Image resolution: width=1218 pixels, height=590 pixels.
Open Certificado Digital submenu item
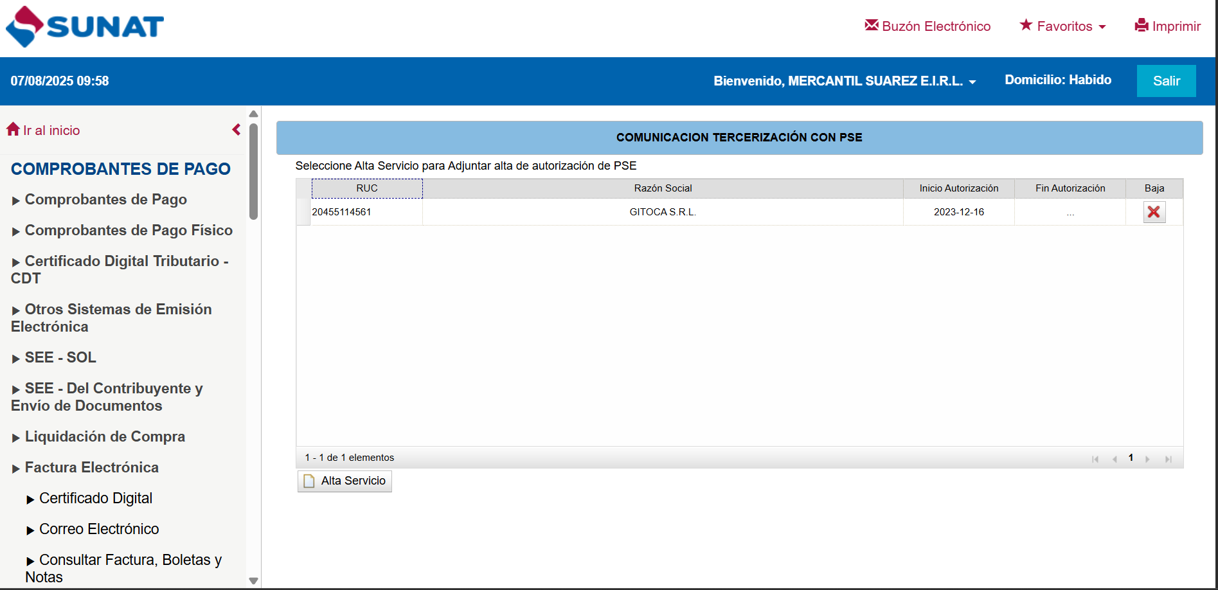click(89, 499)
